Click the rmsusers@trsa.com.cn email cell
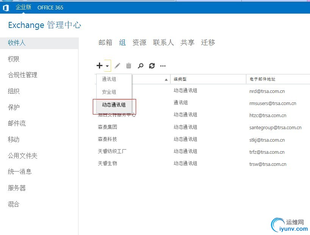Screen dimensions: 310x235 pos(272,103)
